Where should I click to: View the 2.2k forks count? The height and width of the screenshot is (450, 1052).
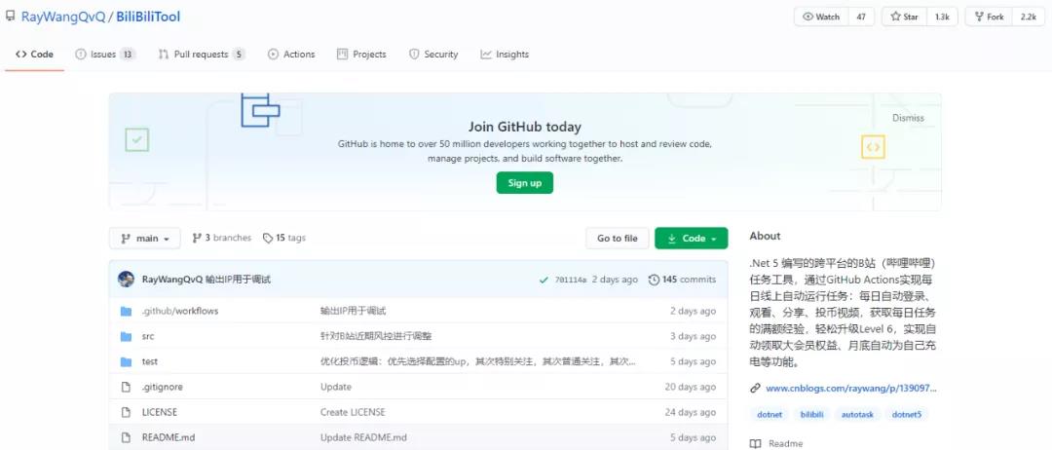1029,17
